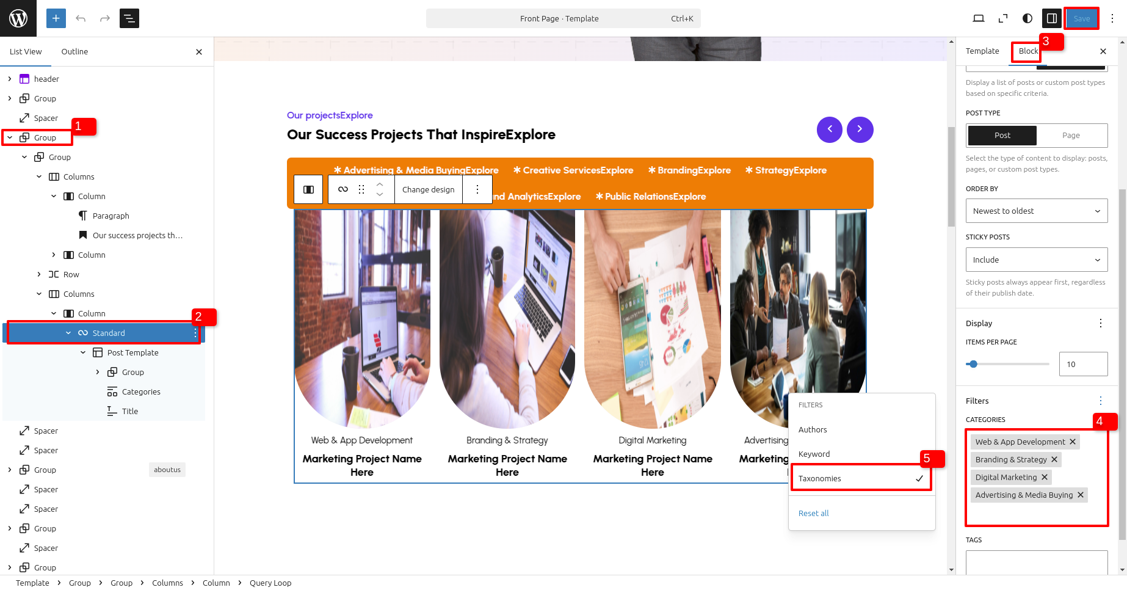Collapse the Standard query loop item

click(68, 333)
